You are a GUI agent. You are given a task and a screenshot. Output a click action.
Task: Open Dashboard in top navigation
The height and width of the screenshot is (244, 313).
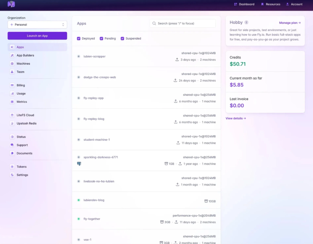244,4
